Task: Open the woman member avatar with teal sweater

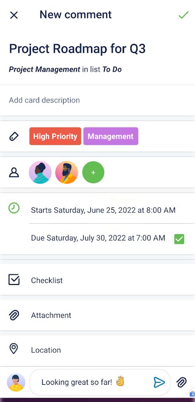Action: (40, 172)
